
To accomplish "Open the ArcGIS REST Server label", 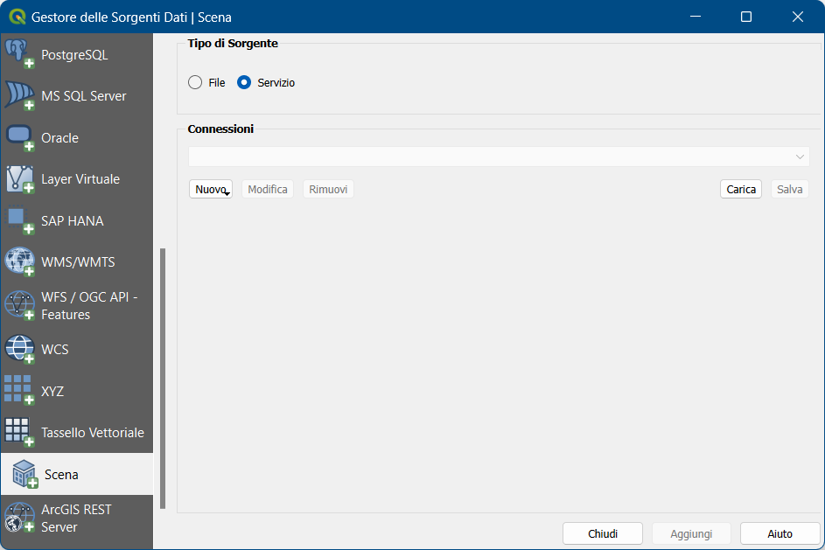I will pos(76,519).
